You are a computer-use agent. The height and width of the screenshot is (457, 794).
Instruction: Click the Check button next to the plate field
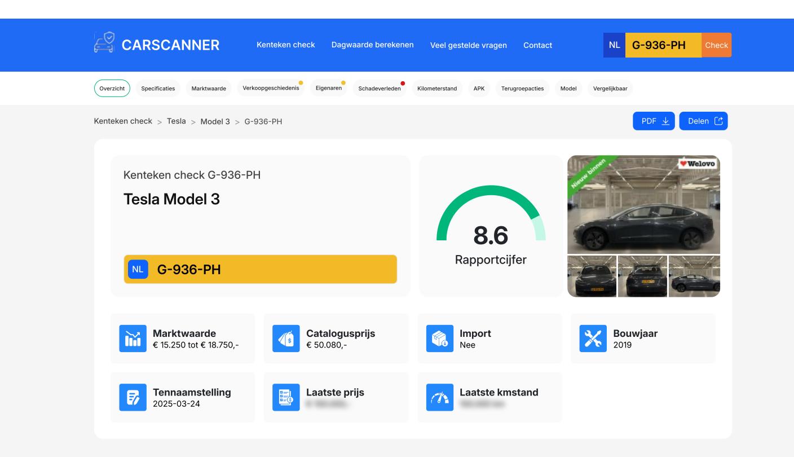[717, 45]
